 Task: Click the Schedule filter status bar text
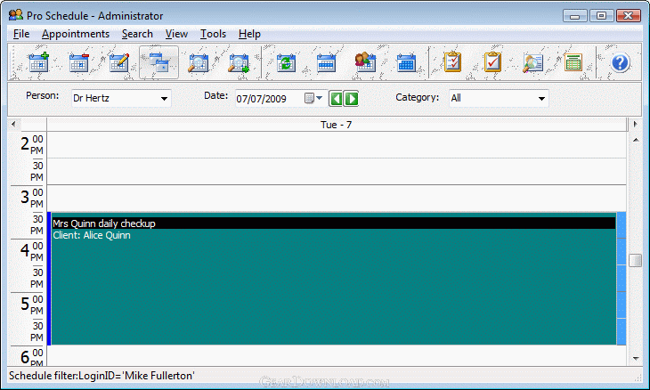click(102, 376)
